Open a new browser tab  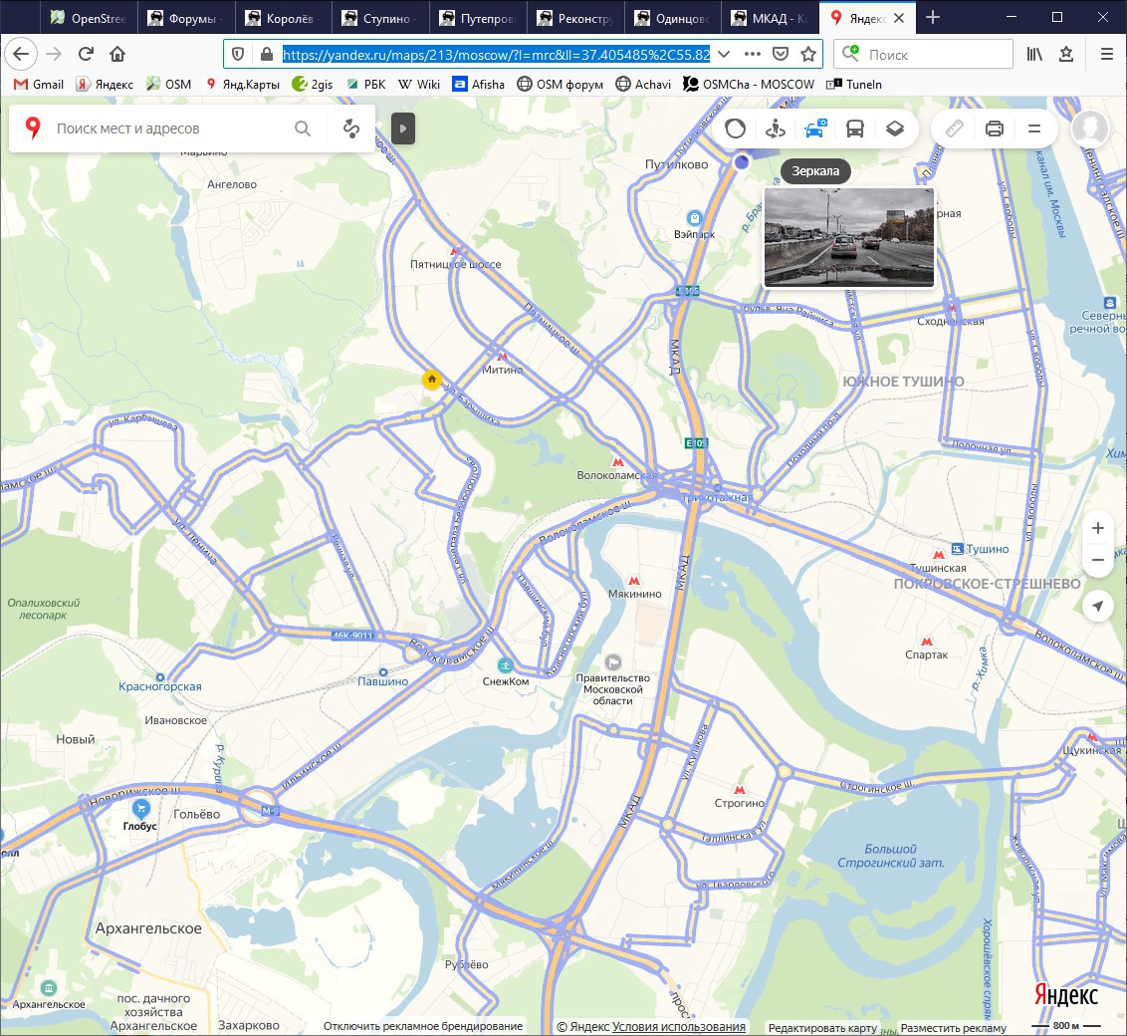click(x=933, y=18)
